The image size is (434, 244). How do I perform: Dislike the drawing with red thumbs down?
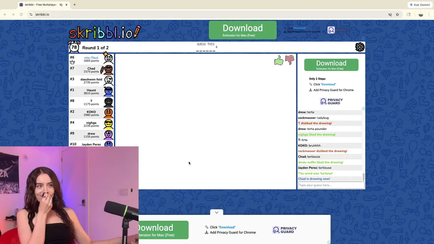coord(290,60)
